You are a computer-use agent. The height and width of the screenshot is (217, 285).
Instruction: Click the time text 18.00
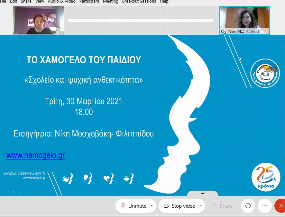click(x=84, y=112)
